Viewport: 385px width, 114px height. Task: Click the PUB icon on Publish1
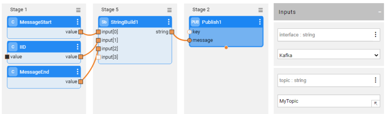[x=195, y=22]
